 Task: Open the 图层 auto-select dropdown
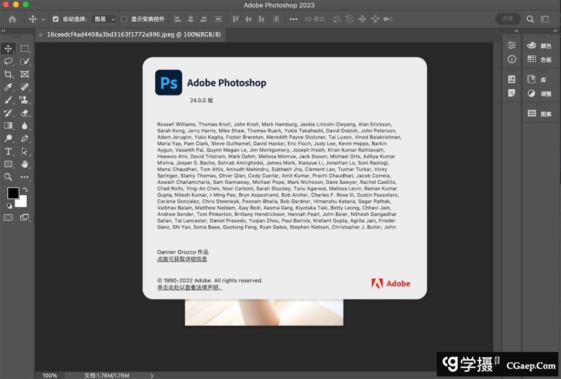tap(104, 19)
